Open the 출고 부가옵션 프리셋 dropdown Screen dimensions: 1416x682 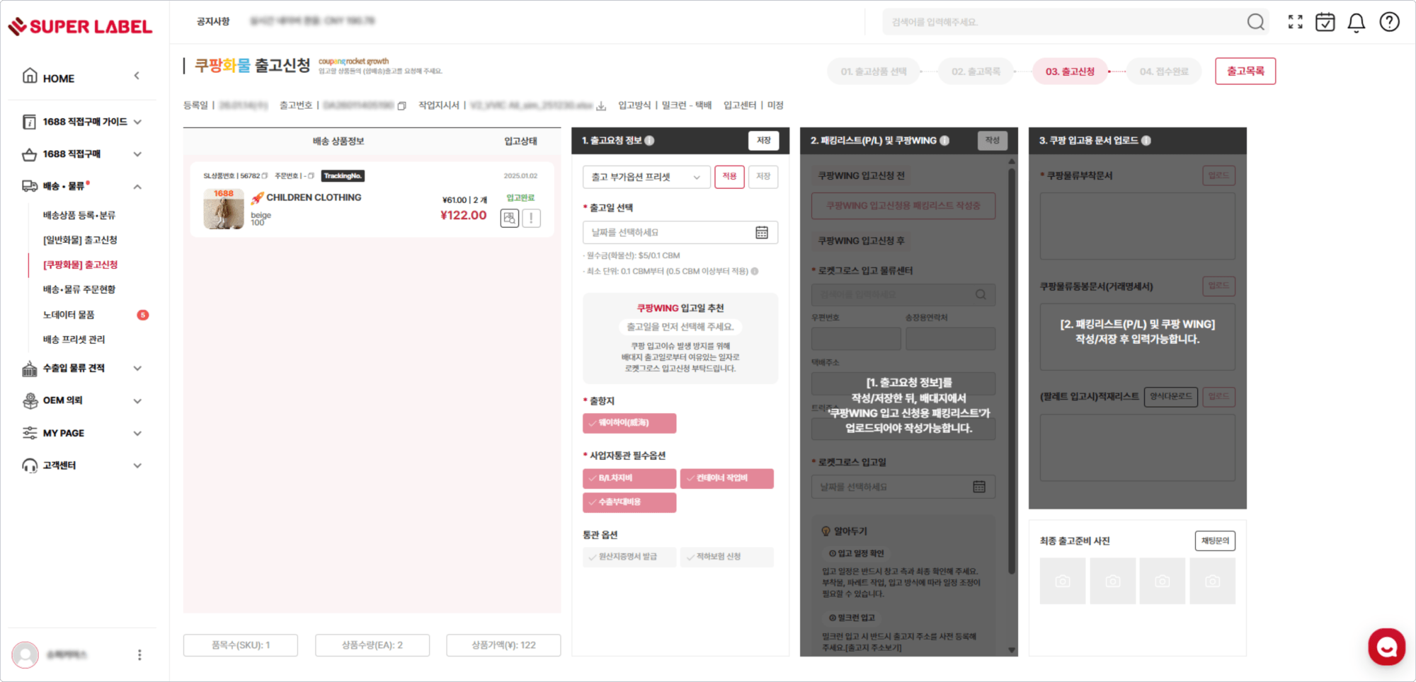(x=646, y=177)
